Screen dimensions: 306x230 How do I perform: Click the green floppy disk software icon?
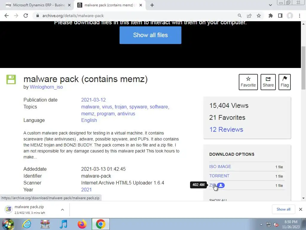11,79
